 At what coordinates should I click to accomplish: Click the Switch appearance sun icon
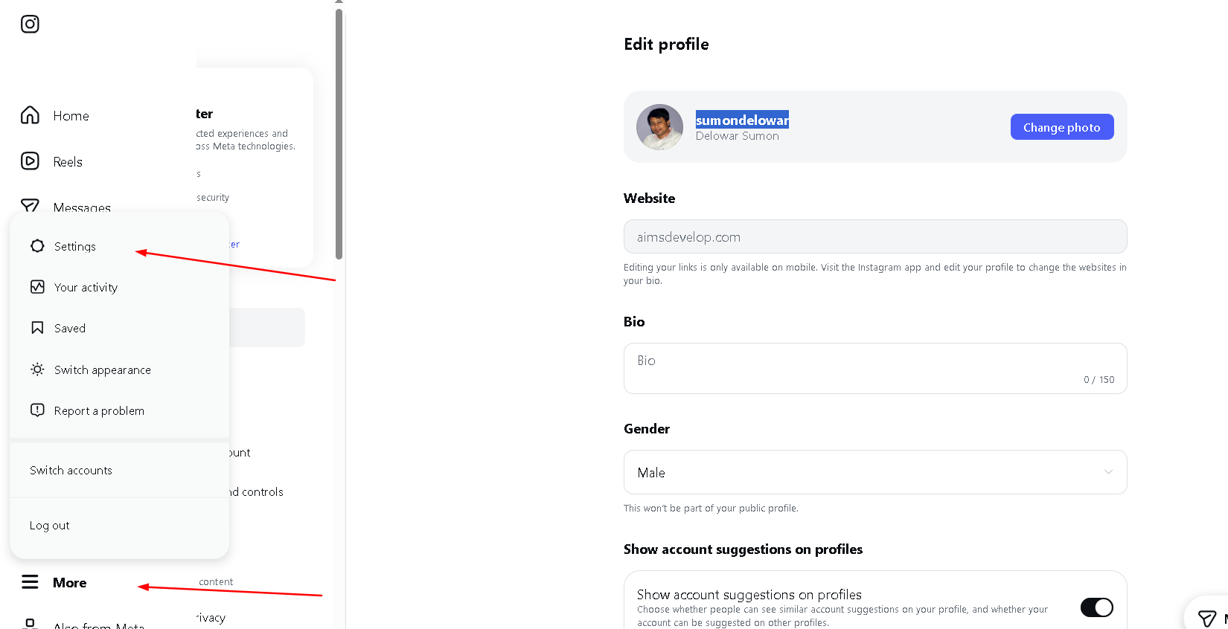pos(37,370)
